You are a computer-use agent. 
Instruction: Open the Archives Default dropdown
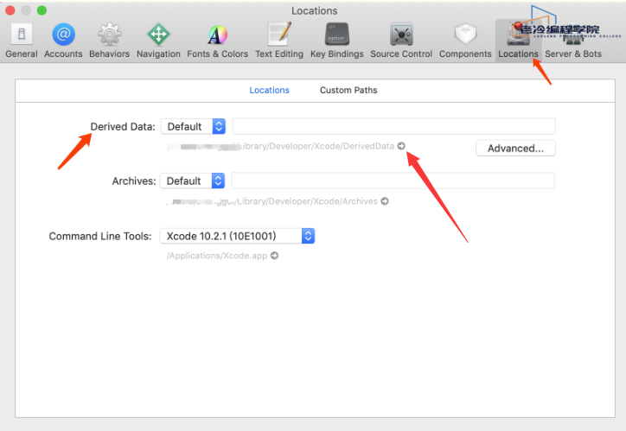tap(193, 181)
